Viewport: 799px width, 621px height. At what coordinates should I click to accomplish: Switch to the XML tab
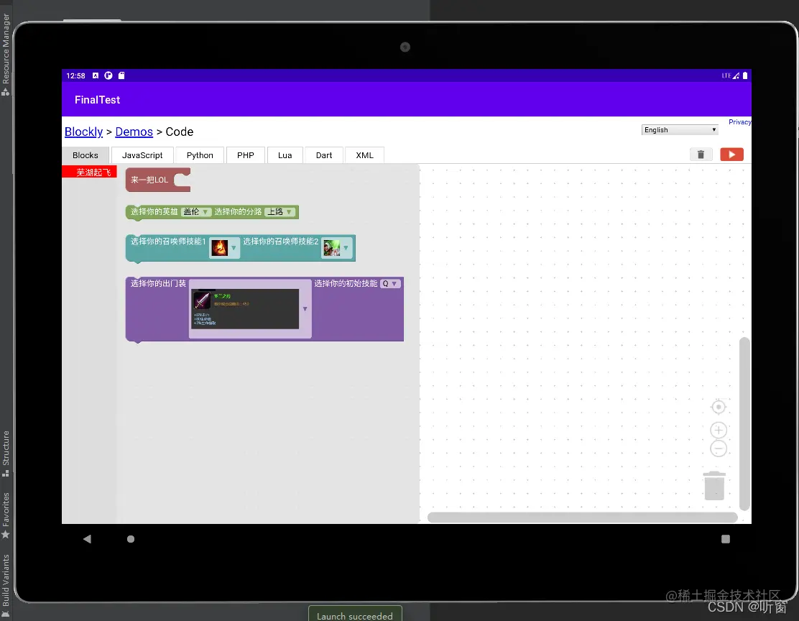click(x=364, y=155)
